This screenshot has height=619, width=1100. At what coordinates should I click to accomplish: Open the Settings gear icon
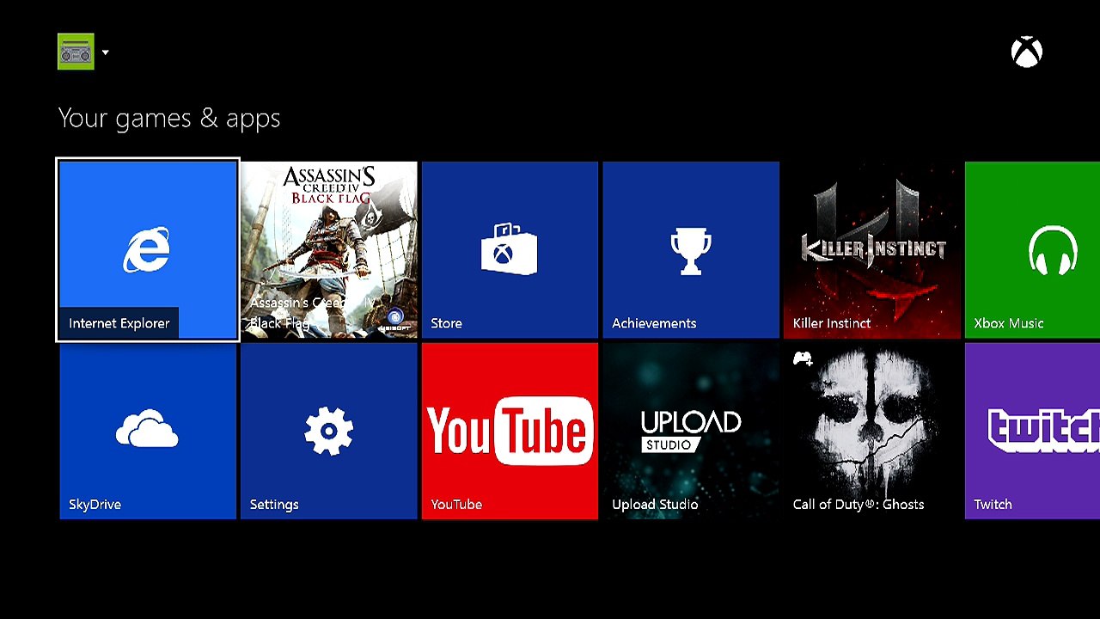(329, 431)
